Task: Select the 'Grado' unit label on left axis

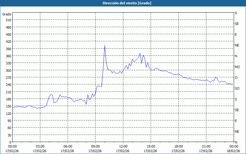Action: pos(7,14)
